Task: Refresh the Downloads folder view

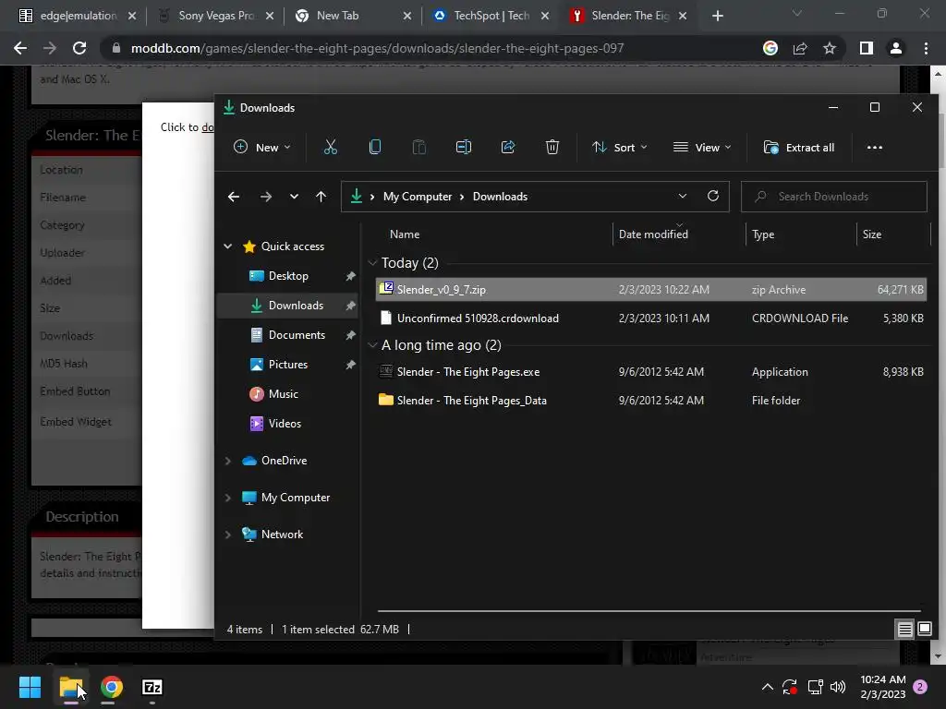Action: click(x=713, y=196)
